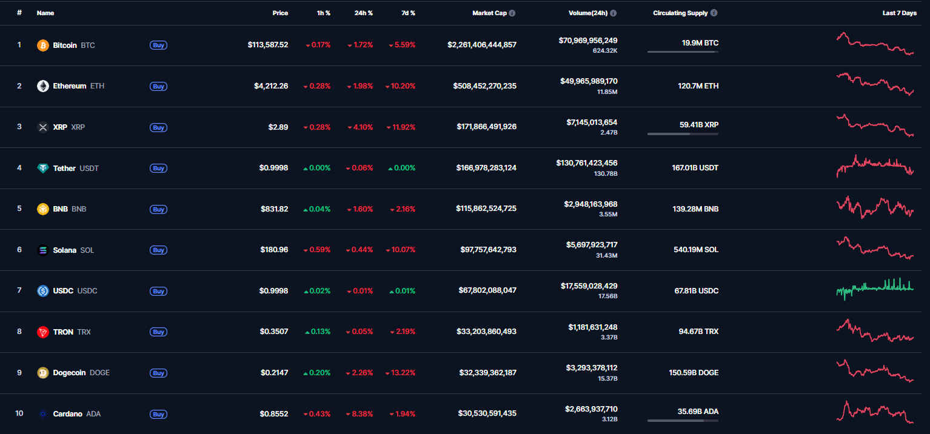930x434 pixels.
Task: Click the Buy button for Solana
Action: (158, 250)
